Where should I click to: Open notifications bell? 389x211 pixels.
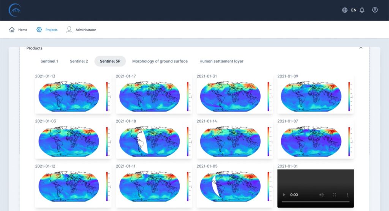[362, 10]
